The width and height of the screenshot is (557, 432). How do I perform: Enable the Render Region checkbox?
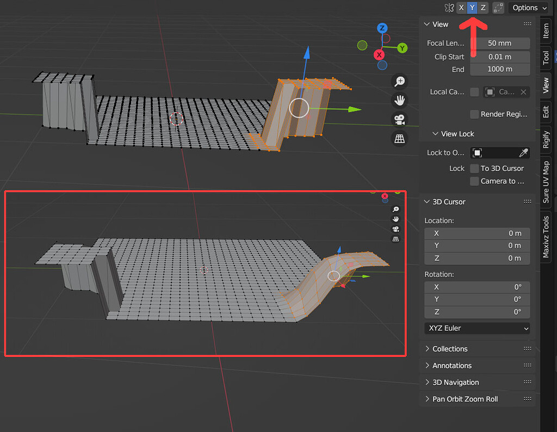pyautogui.click(x=473, y=114)
